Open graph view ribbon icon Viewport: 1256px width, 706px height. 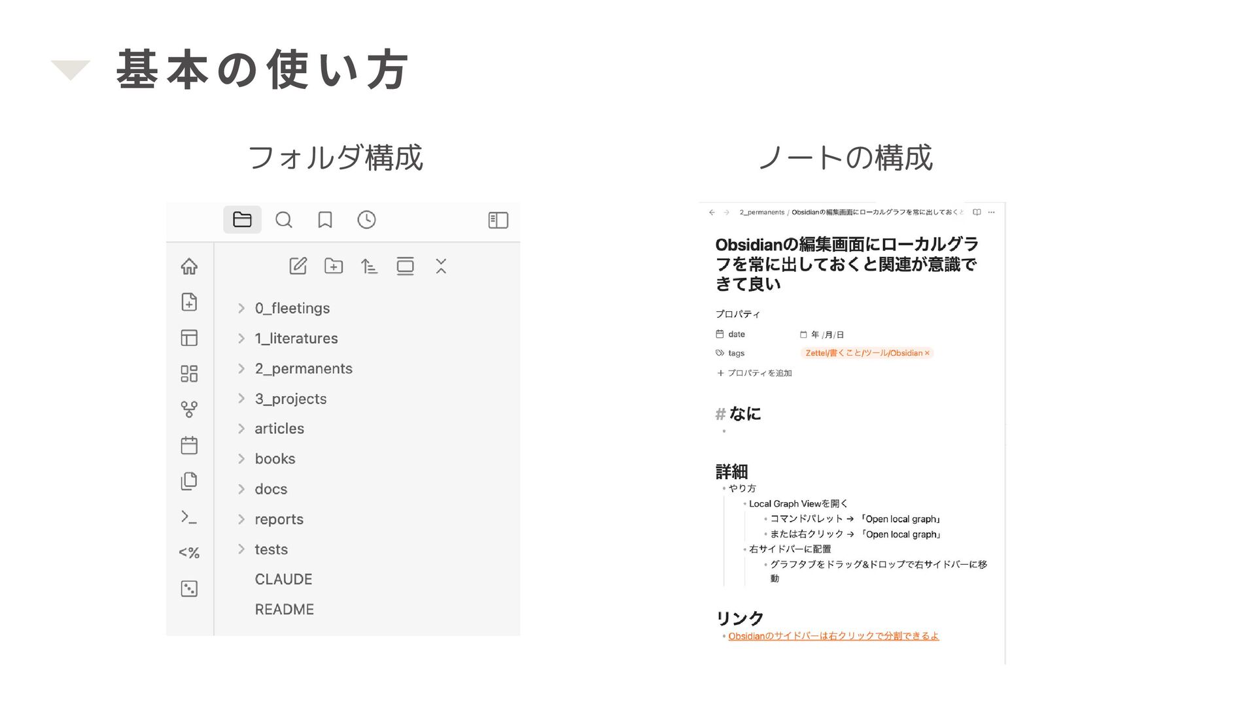coord(189,409)
